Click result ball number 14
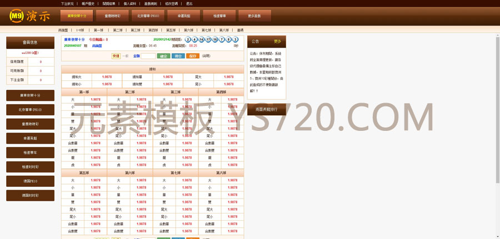This screenshot has width=500, height=239. click(x=201, y=39)
